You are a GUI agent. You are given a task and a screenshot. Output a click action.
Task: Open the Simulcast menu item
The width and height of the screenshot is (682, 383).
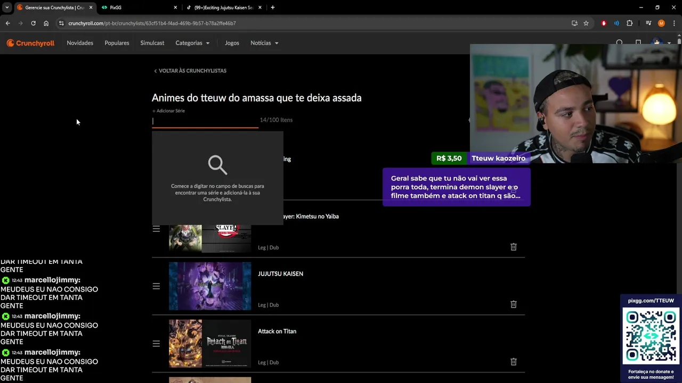tap(152, 43)
